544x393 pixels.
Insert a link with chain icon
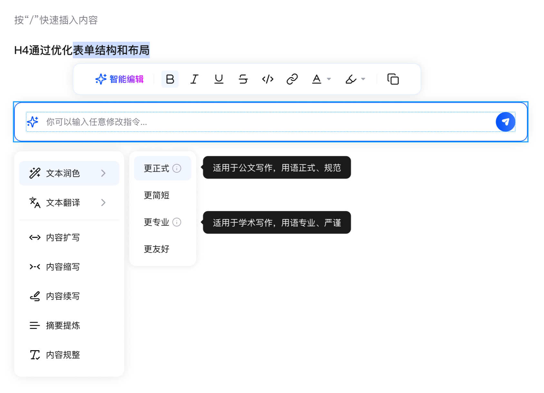tap(292, 79)
